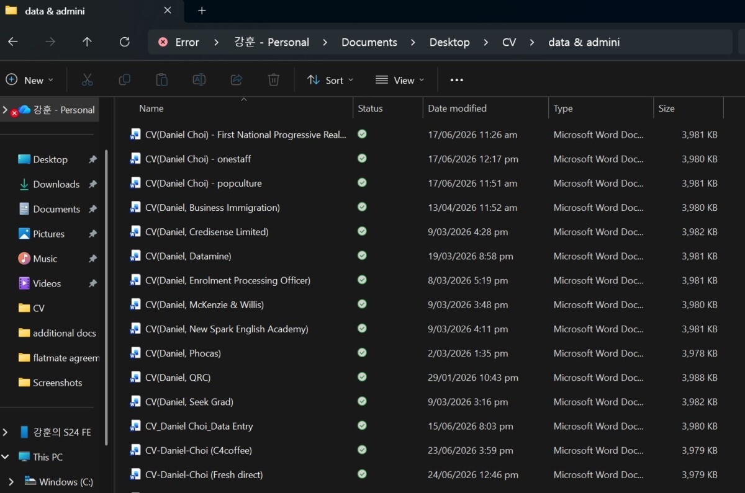Collapse the This PC tree node
The width and height of the screenshot is (745, 493).
(6, 457)
